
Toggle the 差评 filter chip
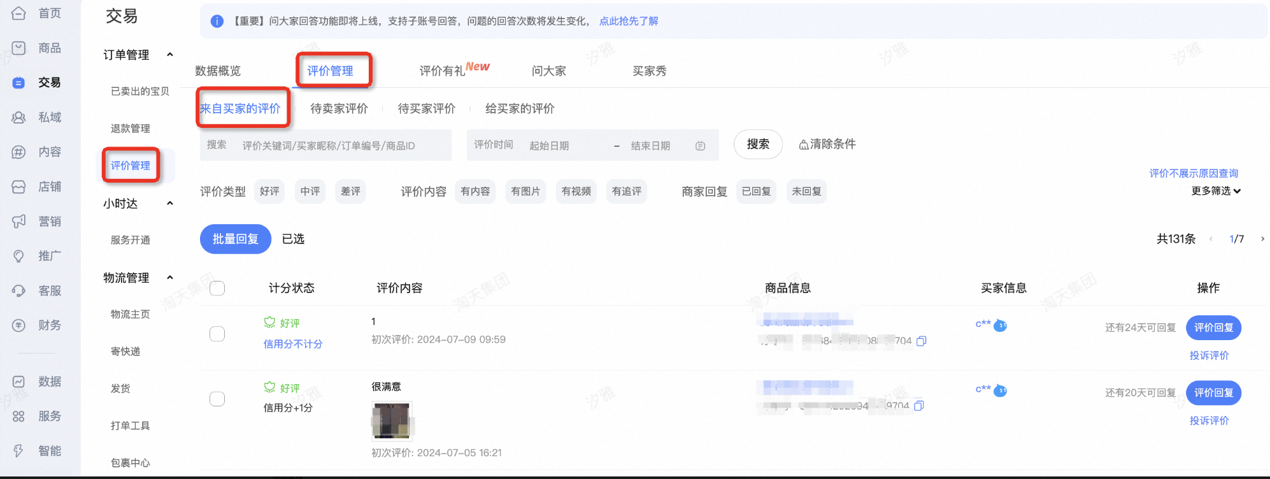350,191
